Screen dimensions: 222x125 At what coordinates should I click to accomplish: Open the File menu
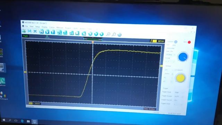26,26
